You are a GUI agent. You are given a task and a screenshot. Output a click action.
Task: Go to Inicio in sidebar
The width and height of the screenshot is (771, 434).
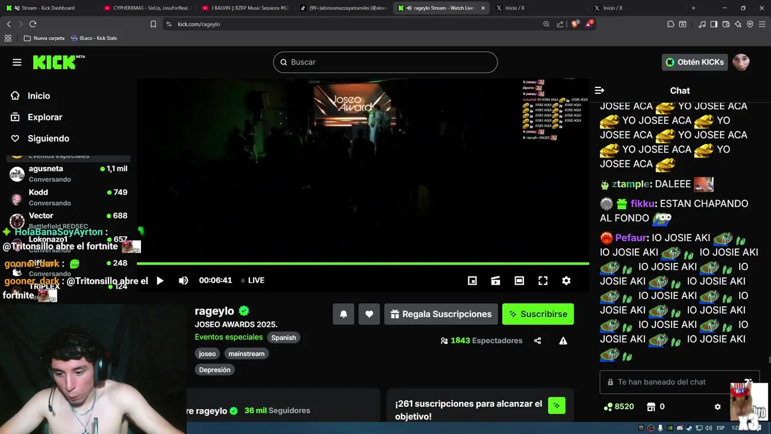39,96
